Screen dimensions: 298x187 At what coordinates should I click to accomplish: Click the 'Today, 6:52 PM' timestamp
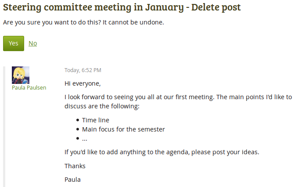tap(83, 70)
